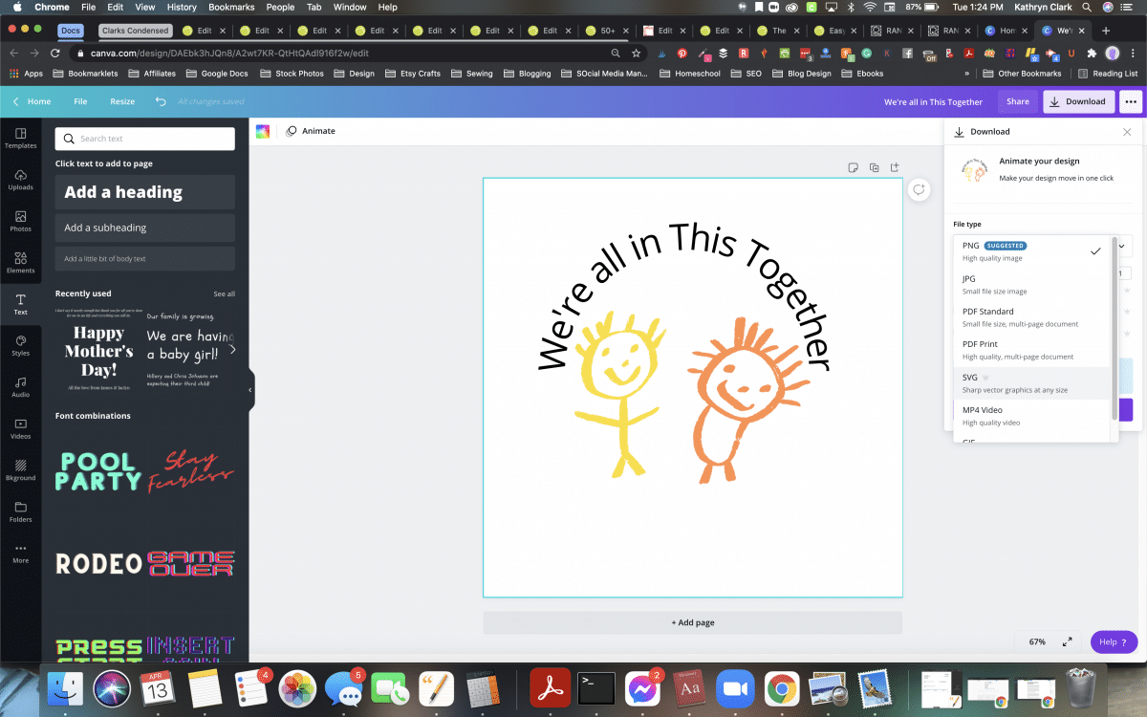Screen dimensions: 1147x717
Task: Bookmark page with the star icon
Action: [x=637, y=54]
